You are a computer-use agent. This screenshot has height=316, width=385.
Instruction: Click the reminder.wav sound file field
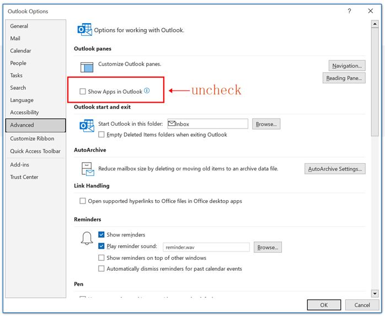coord(206,247)
